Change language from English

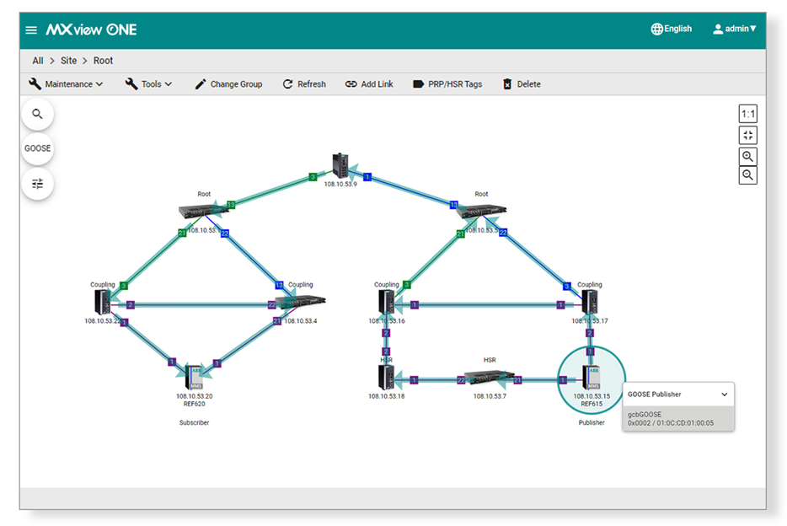[671, 29]
